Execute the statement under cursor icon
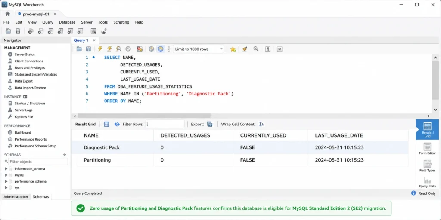 pyautogui.click(x=109, y=49)
